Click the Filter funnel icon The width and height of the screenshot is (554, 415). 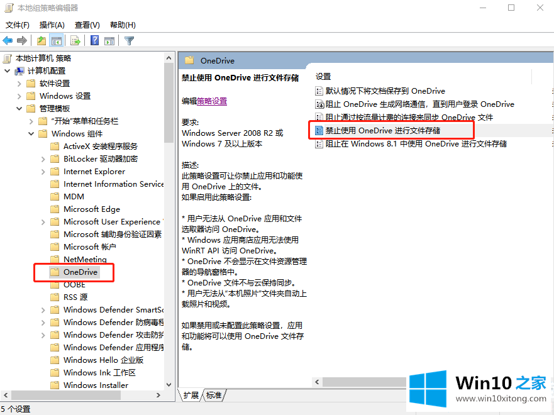(x=129, y=41)
